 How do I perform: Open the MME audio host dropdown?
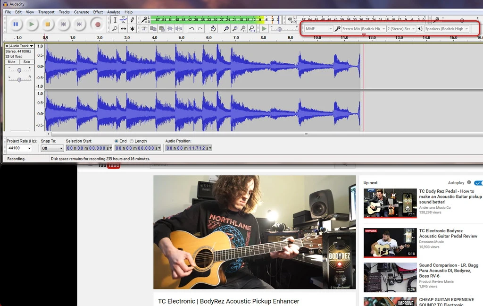(x=319, y=29)
